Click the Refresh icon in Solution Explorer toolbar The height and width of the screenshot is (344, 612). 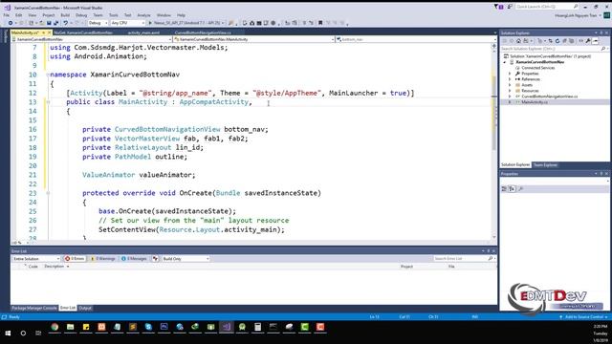[x=557, y=41]
